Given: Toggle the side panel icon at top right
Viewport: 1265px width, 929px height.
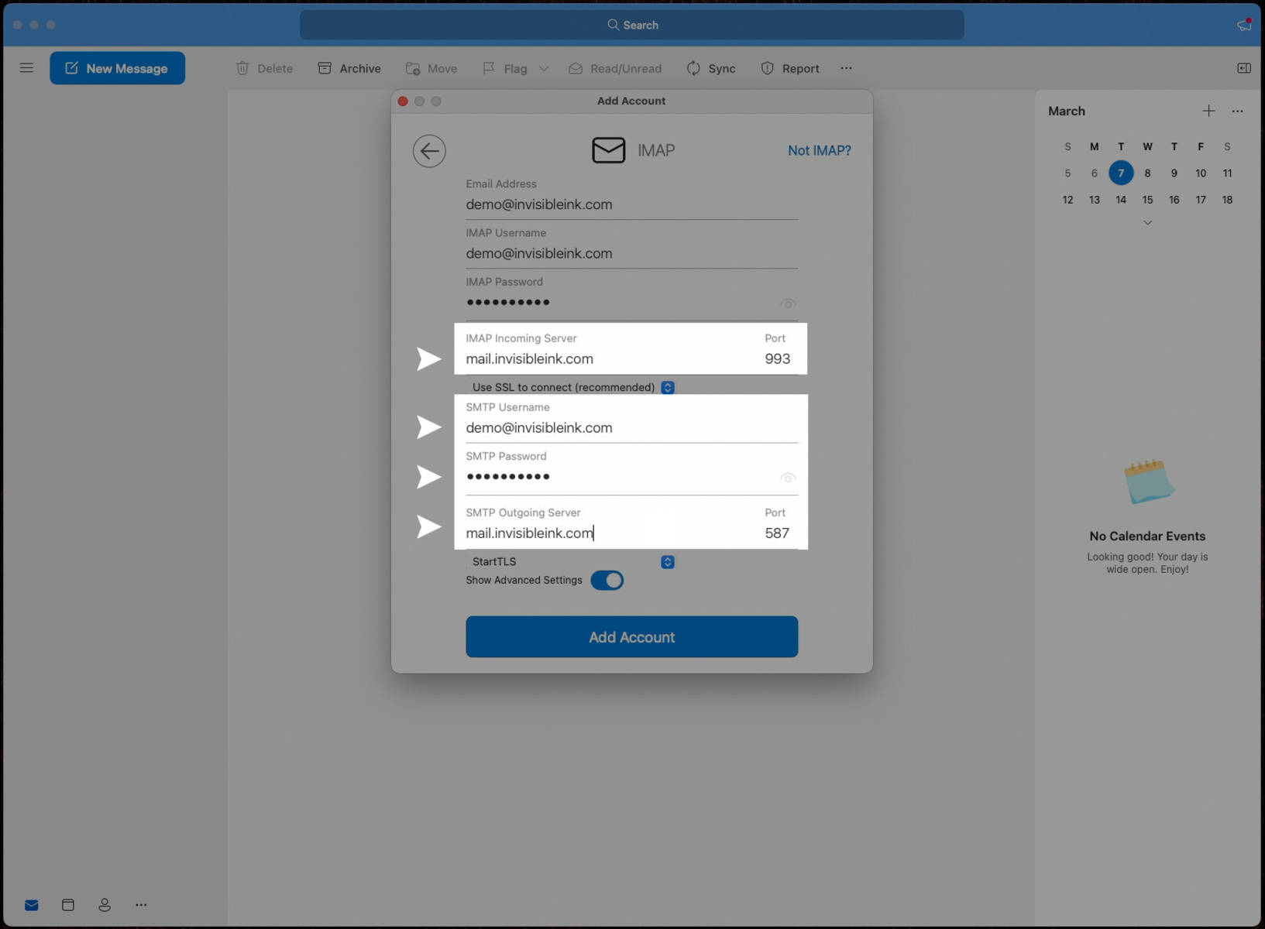Looking at the screenshot, I should click(1244, 68).
